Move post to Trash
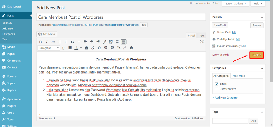The width and height of the screenshot is (273, 127). pos(220,55)
